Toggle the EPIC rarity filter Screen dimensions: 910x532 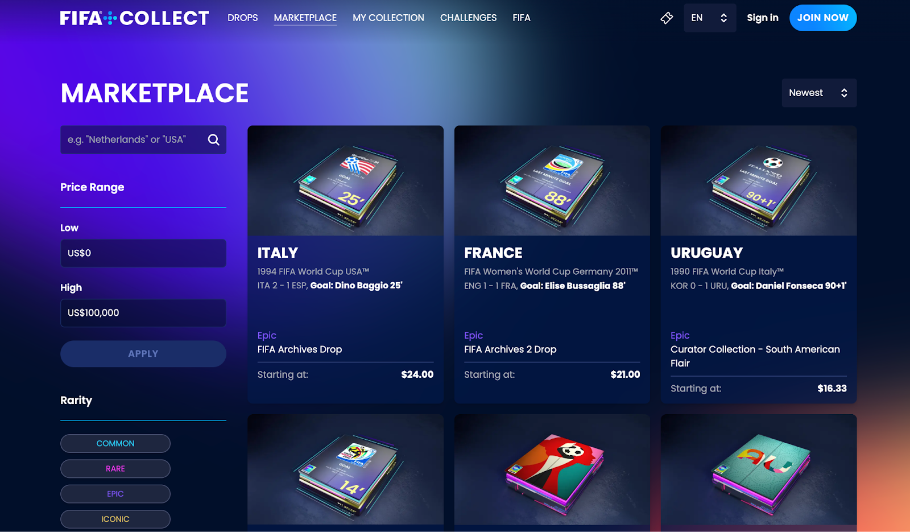(x=115, y=494)
